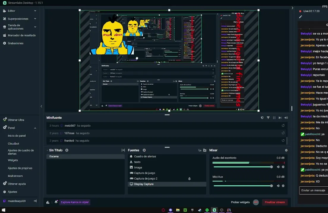Adjust the Mic/Aux volume slider
The width and height of the screenshot is (328, 213).
click(243, 186)
